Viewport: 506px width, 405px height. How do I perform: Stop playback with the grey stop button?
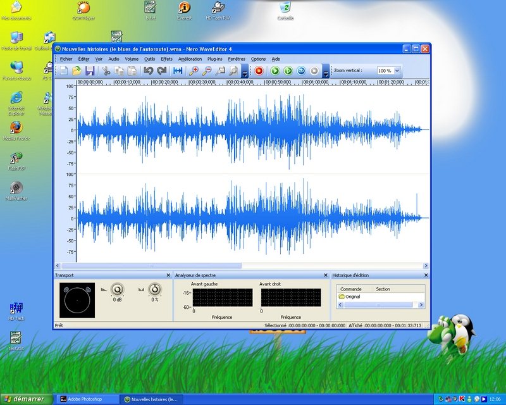(x=314, y=71)
